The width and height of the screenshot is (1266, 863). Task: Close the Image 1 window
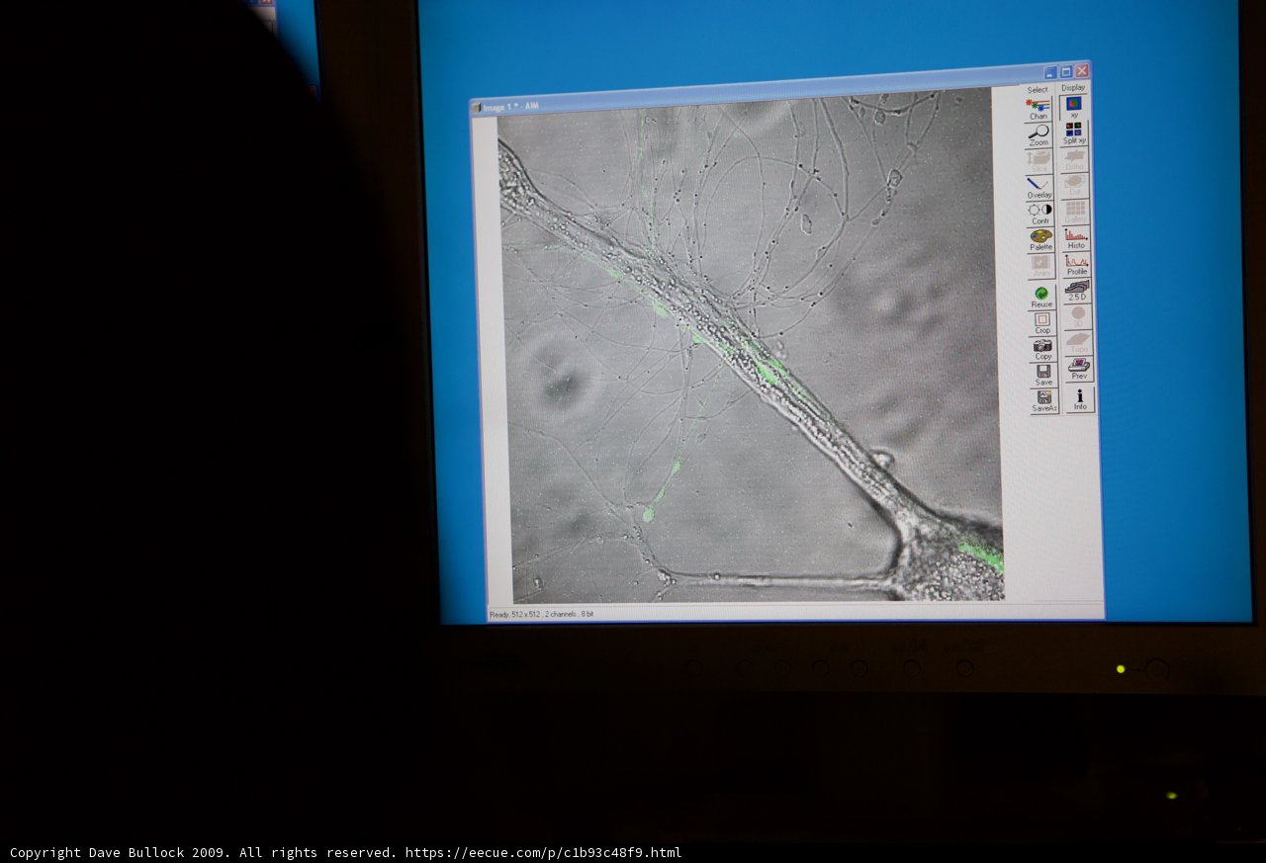click(1082, 71)
